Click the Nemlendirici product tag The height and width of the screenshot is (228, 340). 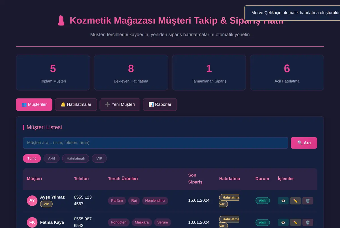(x=155, y=201)
